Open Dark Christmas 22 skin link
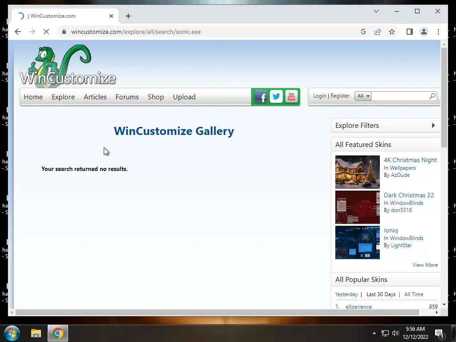Screen dimensions: 456x342 409,195
